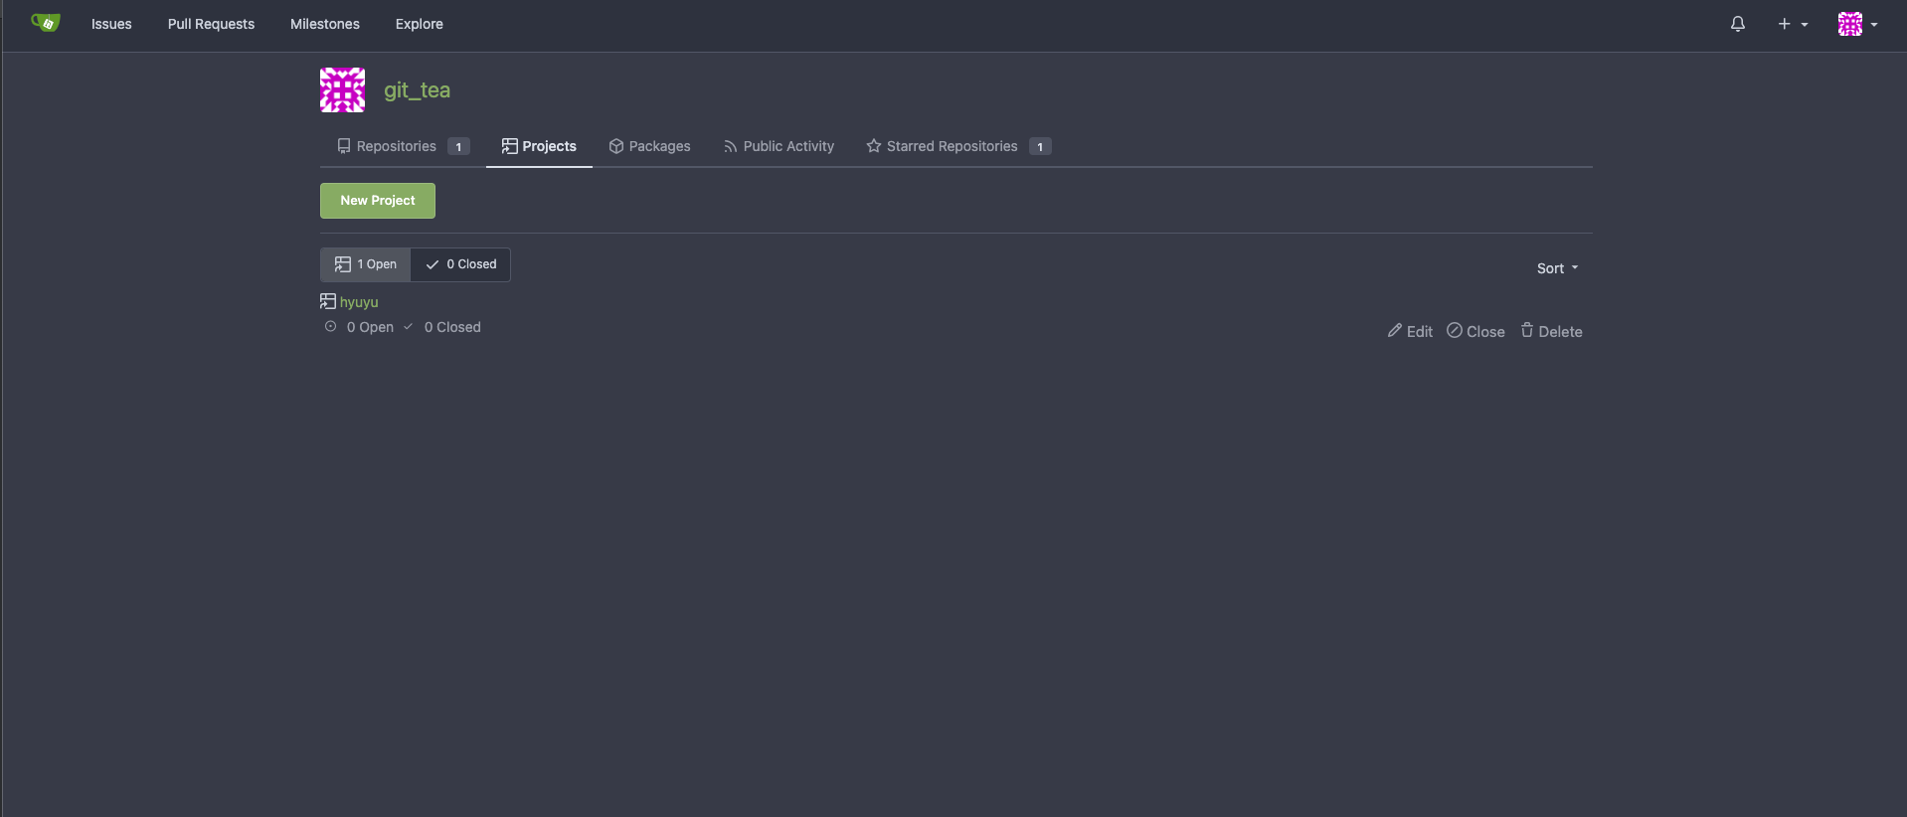Go to Pull Requests in top navigation
The image size is (1907, 817).
tap(211, 24)
